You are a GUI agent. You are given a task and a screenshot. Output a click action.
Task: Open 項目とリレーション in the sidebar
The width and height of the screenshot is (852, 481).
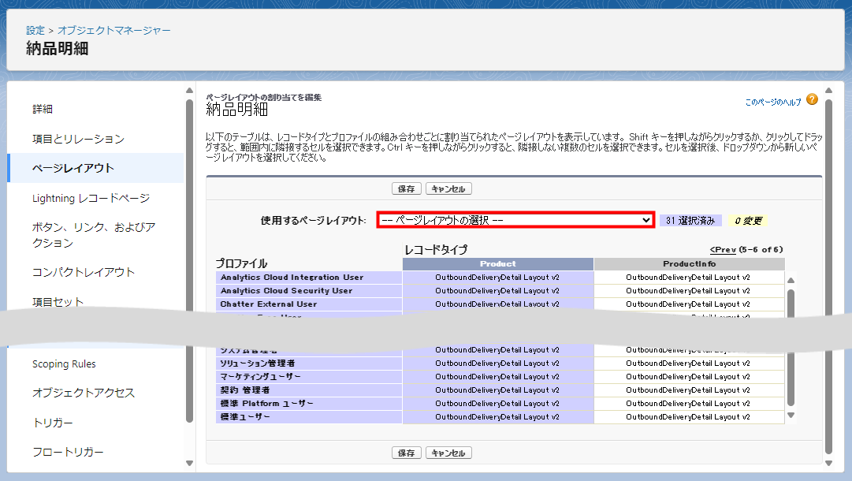(x=78, y=139)
